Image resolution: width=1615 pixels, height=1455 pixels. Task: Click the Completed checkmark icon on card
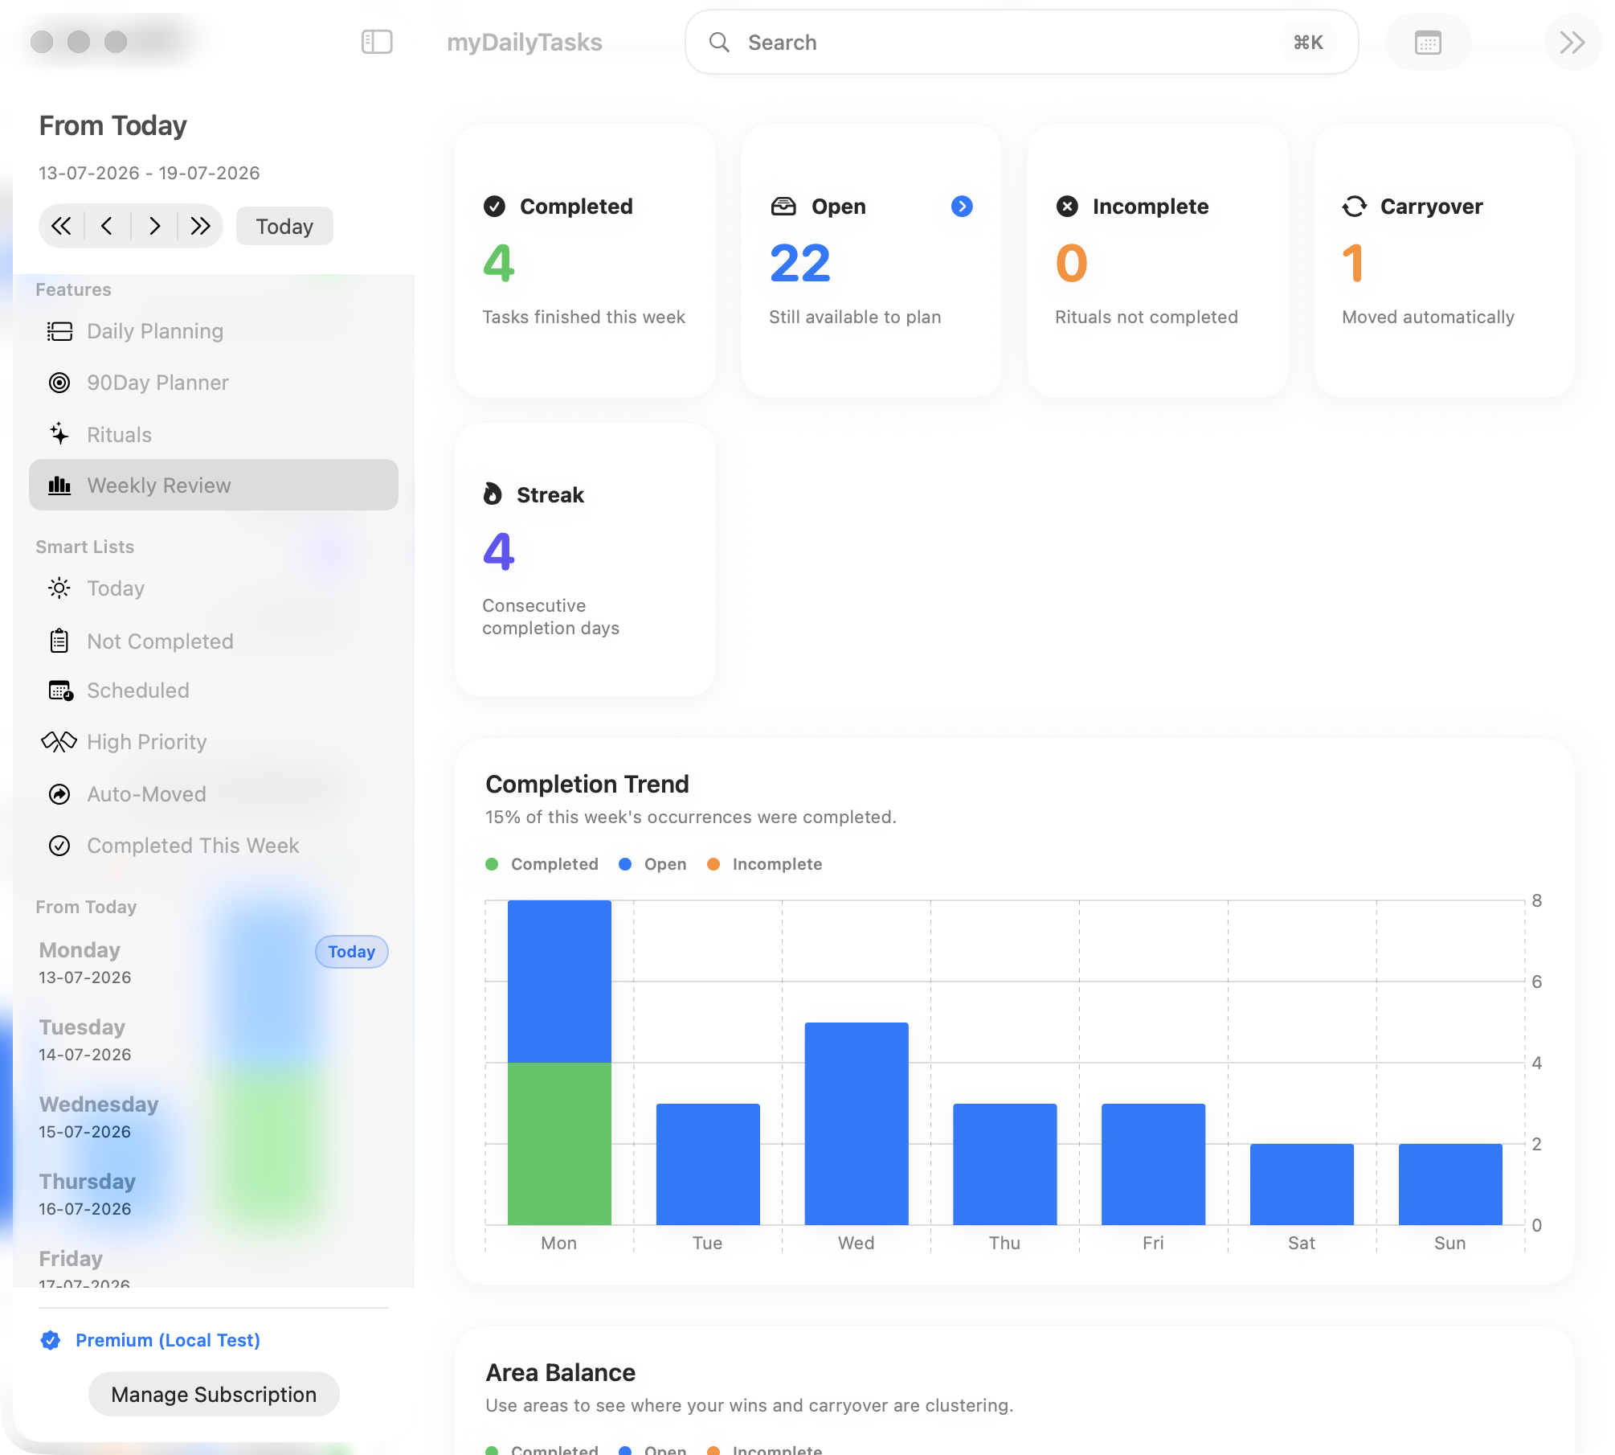pos(494,207)
